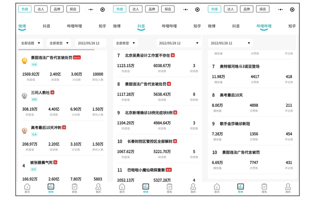Click 品牌 button on Bilibili screen

(247, 9)
